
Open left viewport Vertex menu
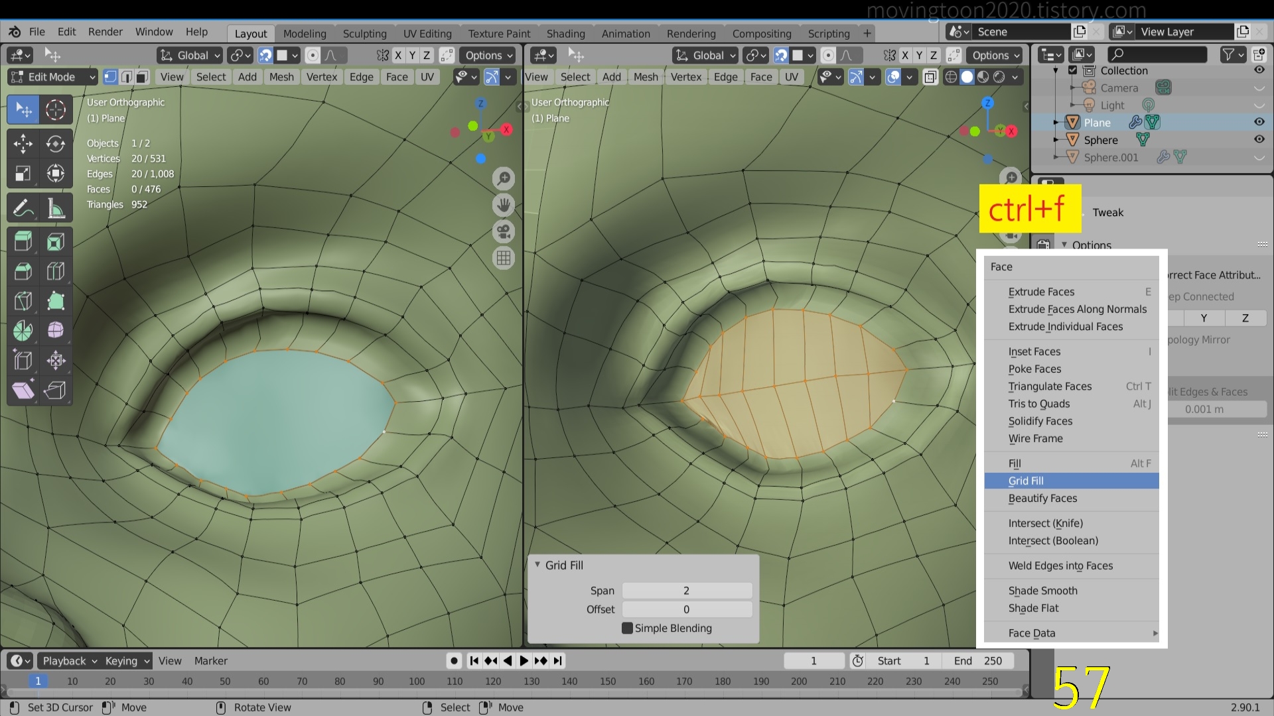(x=322, y=77)
